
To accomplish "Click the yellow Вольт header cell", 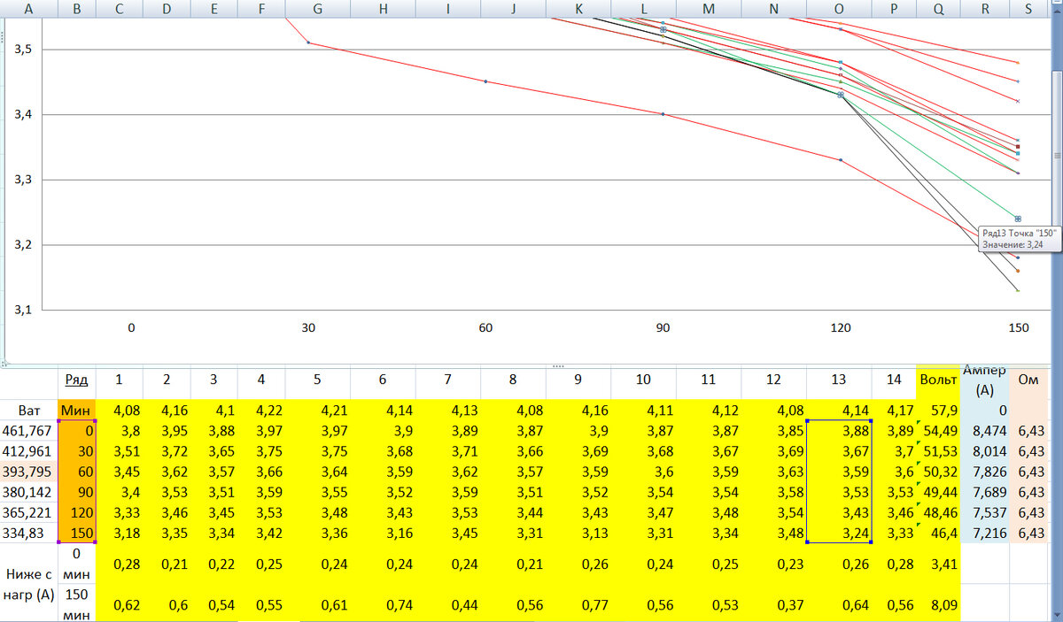I will (938, 379).
